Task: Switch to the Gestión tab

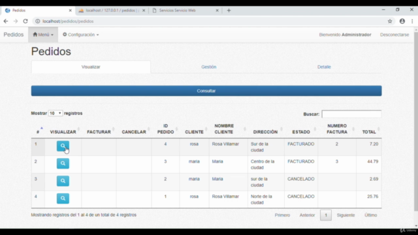Action: (x=209, y=67)
